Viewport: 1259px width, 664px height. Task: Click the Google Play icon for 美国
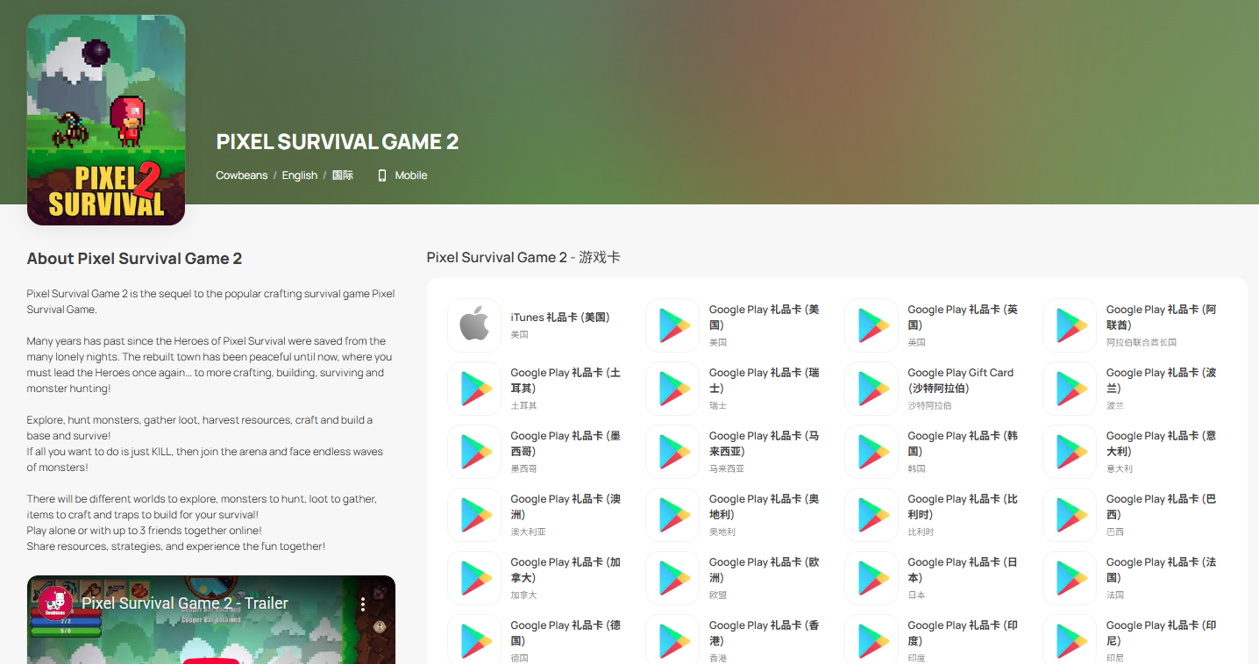(x=672, y=325)
